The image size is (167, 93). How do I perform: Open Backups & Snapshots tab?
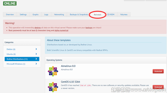(79, 15)
